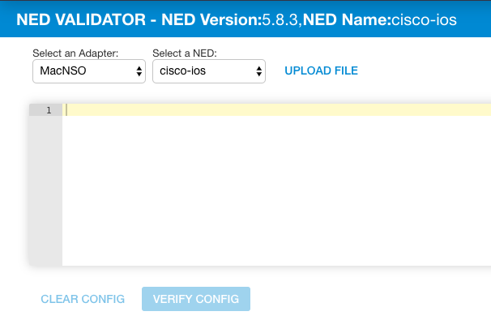The width and height of the screenshot is (491, 320).
Task: Click the CLEAR CONFIG button
Action: point(83,299)
